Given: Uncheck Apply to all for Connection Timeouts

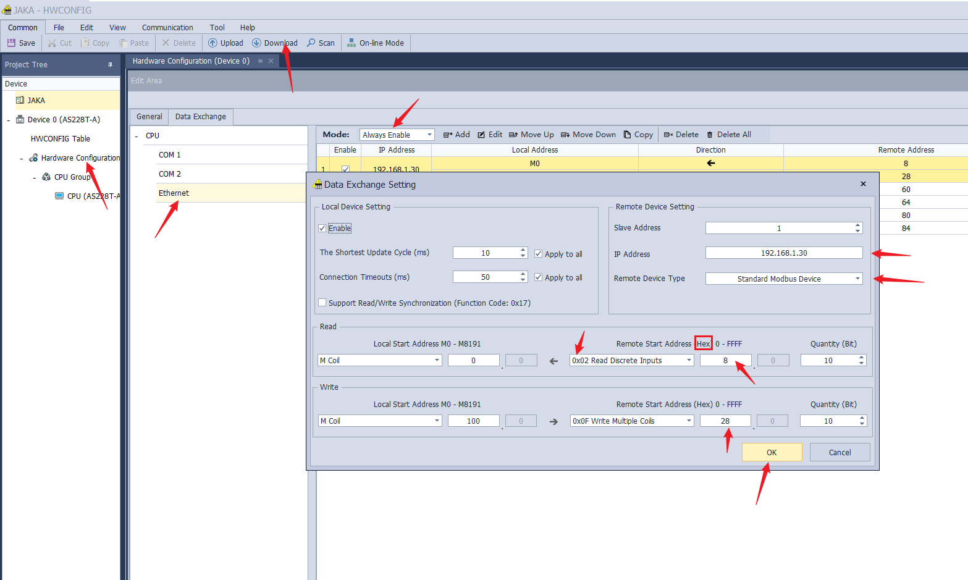Looking at the screenshot, I should [x=539, y=278].
